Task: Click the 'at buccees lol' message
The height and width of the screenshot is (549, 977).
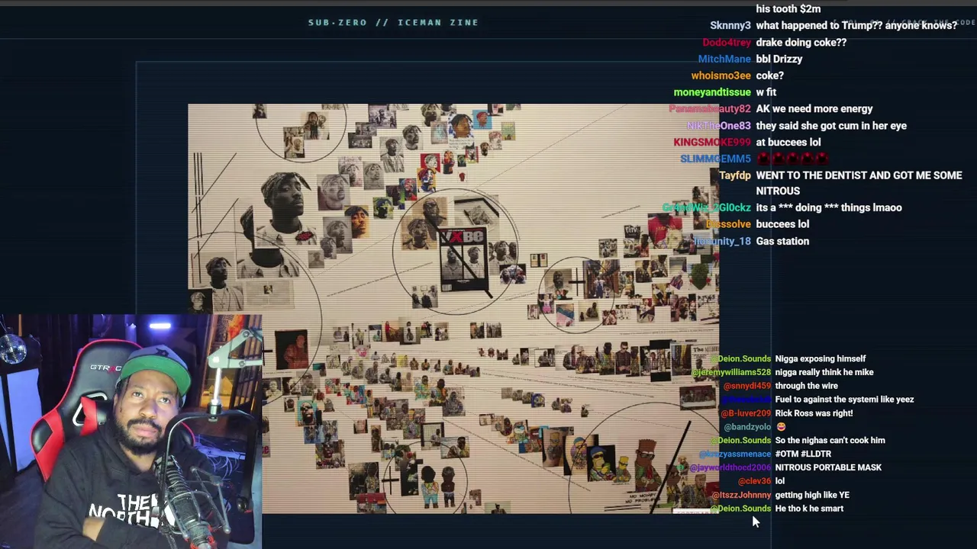Action: [788, 143]
